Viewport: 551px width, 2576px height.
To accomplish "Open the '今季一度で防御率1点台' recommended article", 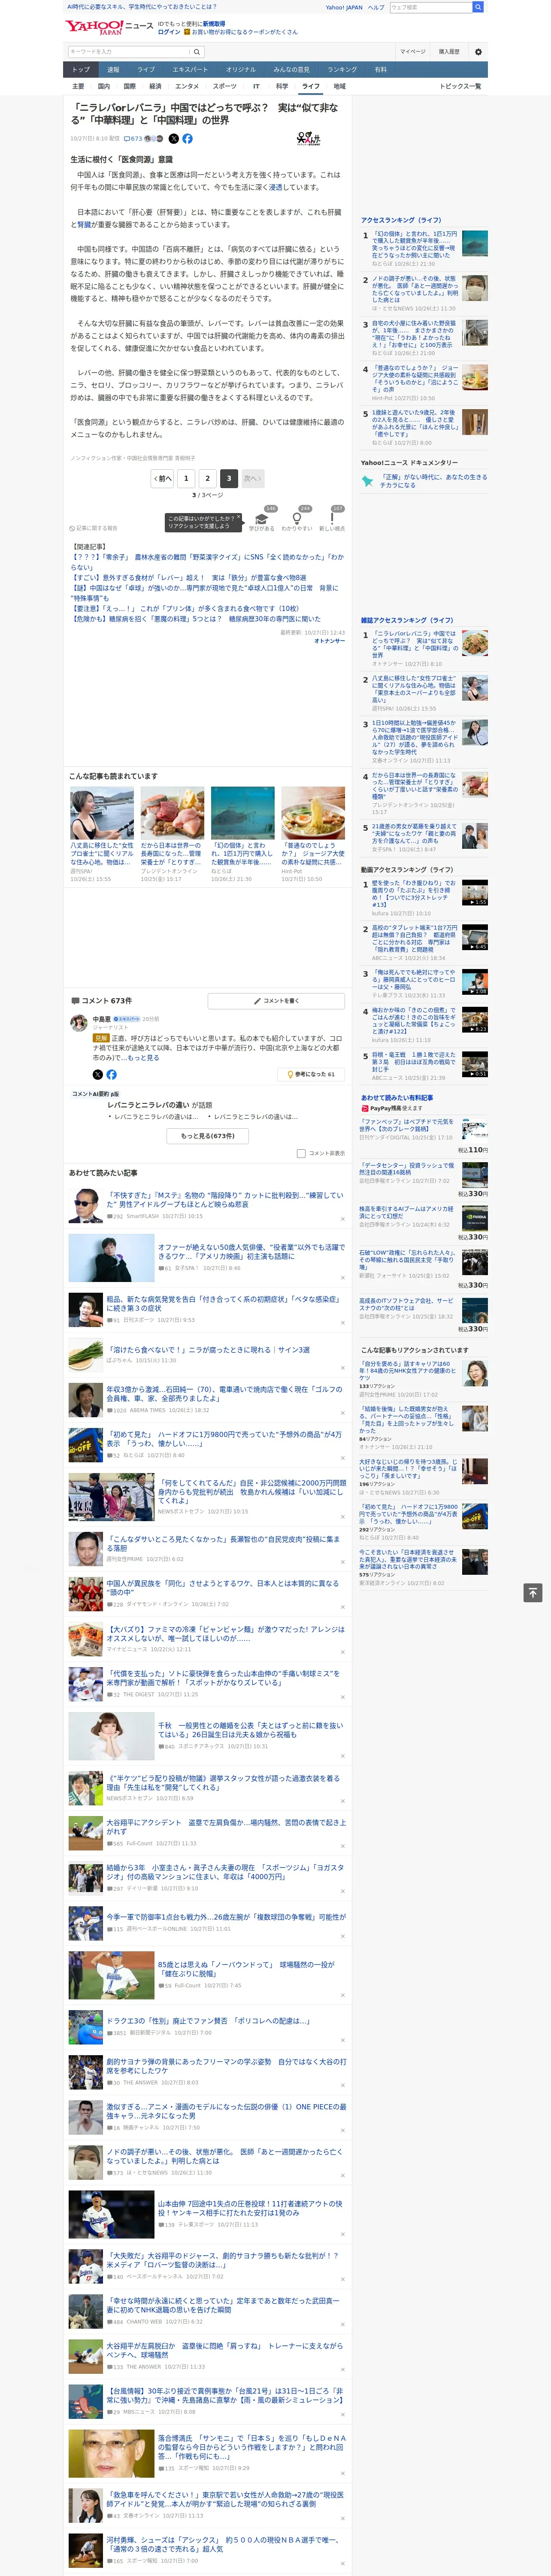I will [226, 1917].
